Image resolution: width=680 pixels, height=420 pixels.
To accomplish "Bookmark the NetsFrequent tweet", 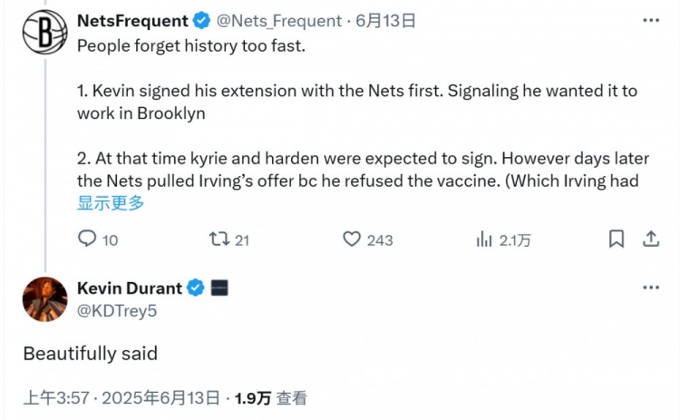I will [617, 239].
